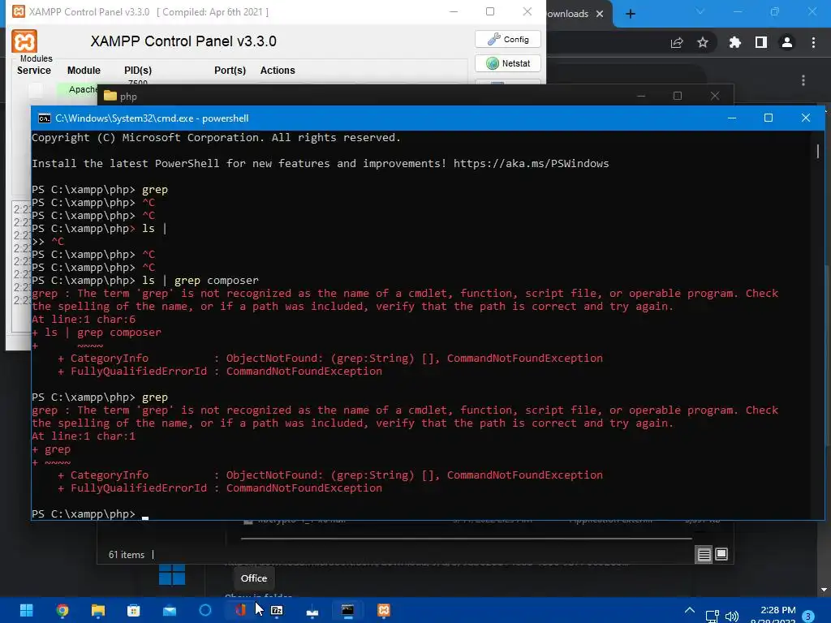Viewport: 831px width, 623px height.
Task: Open the downloads page three-dot menu
Action: (x=803, y=80)
